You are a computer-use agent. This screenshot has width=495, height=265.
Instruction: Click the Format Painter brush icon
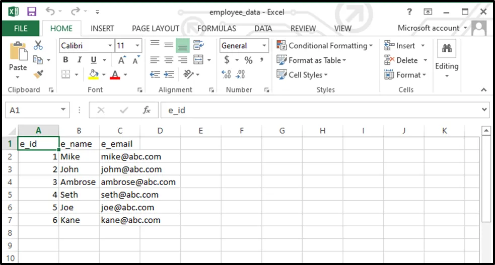pyautogui.click(x=38, y=74)
